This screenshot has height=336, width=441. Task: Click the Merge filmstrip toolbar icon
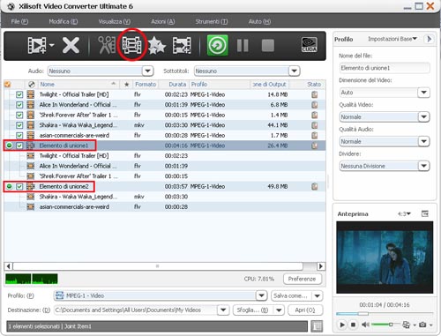click(131, 45)
